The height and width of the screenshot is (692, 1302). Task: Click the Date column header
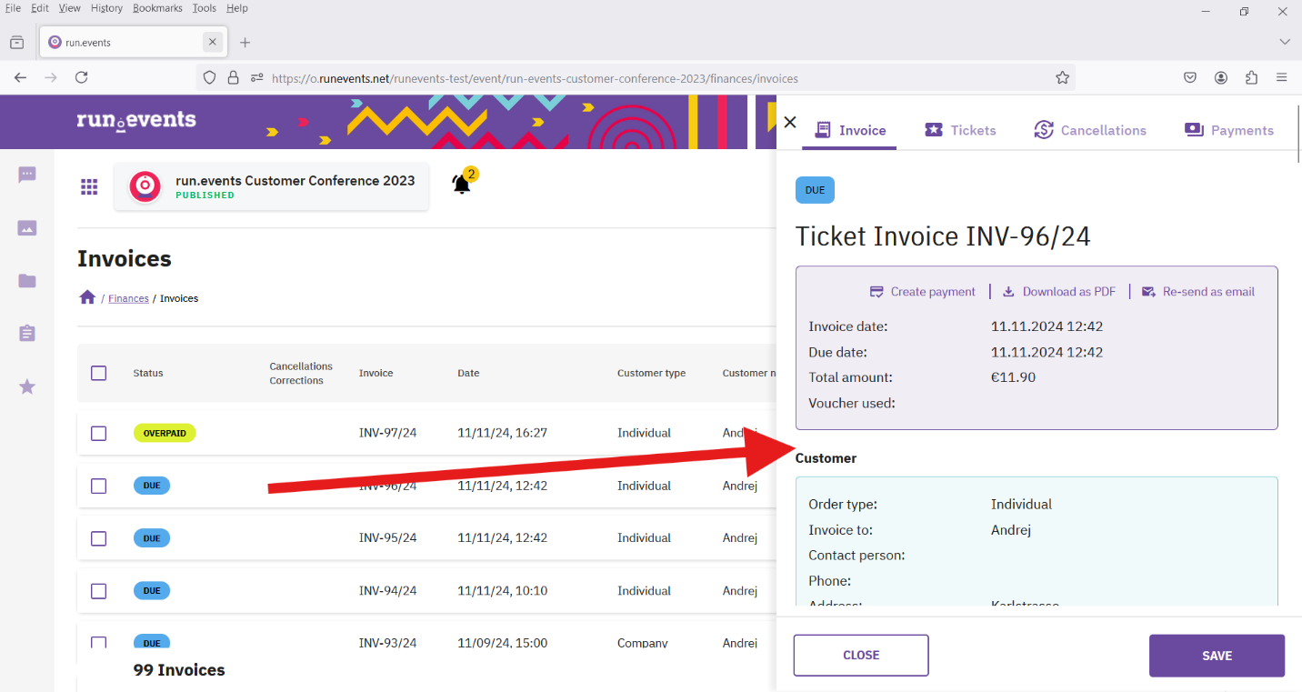pos(468,373)
